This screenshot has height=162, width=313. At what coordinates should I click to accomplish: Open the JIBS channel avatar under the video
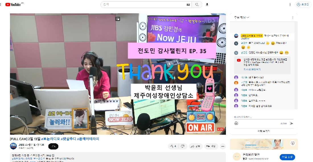[x=13, y=146]
